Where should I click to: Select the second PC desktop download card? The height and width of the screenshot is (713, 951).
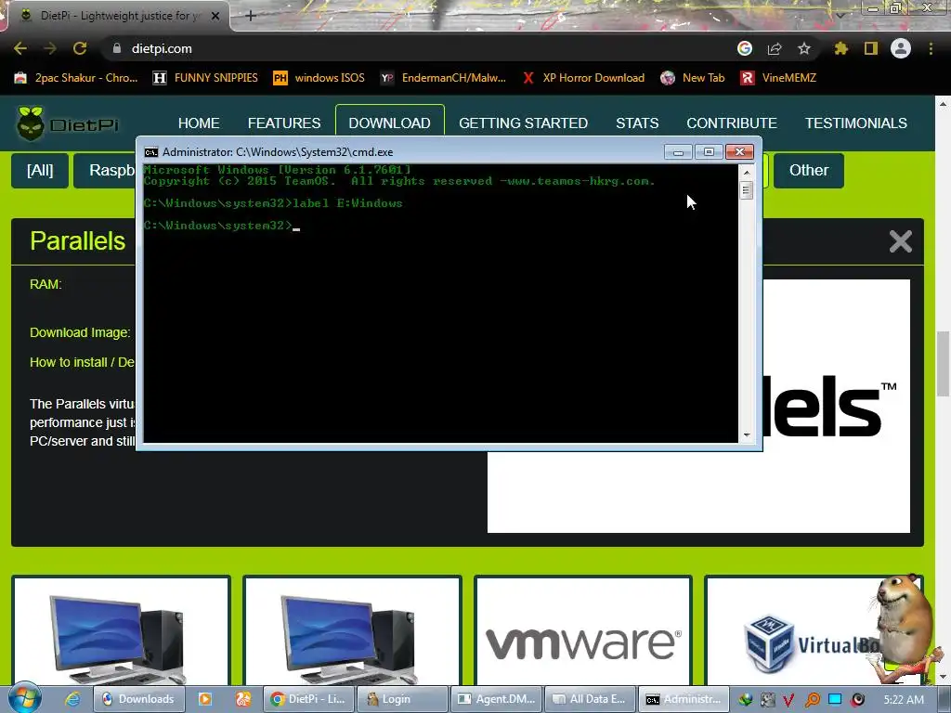click(352, 630)
